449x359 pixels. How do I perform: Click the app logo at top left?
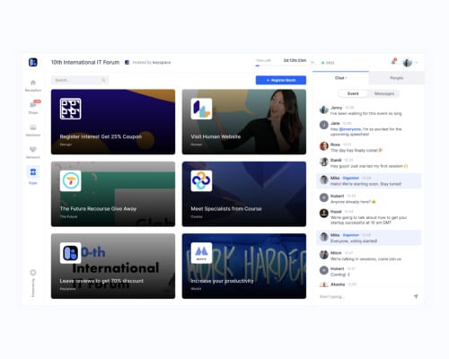coord(33,62)
